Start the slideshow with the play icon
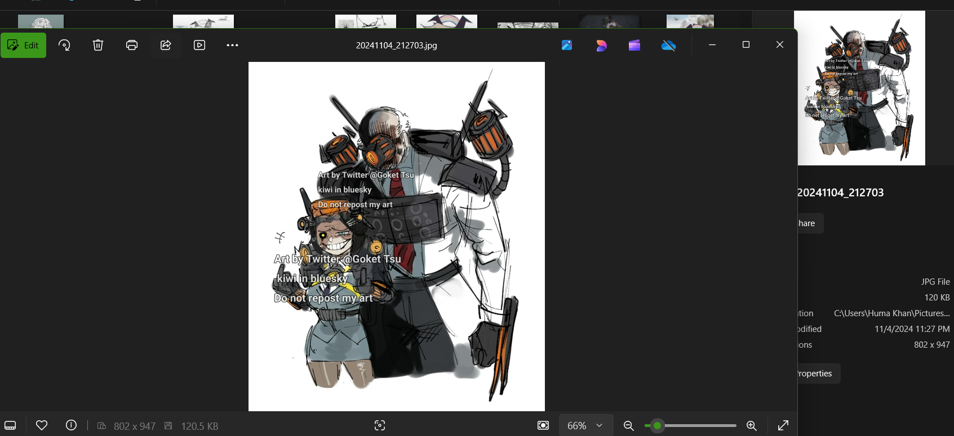The image size is (954, 436). (199, 46)
